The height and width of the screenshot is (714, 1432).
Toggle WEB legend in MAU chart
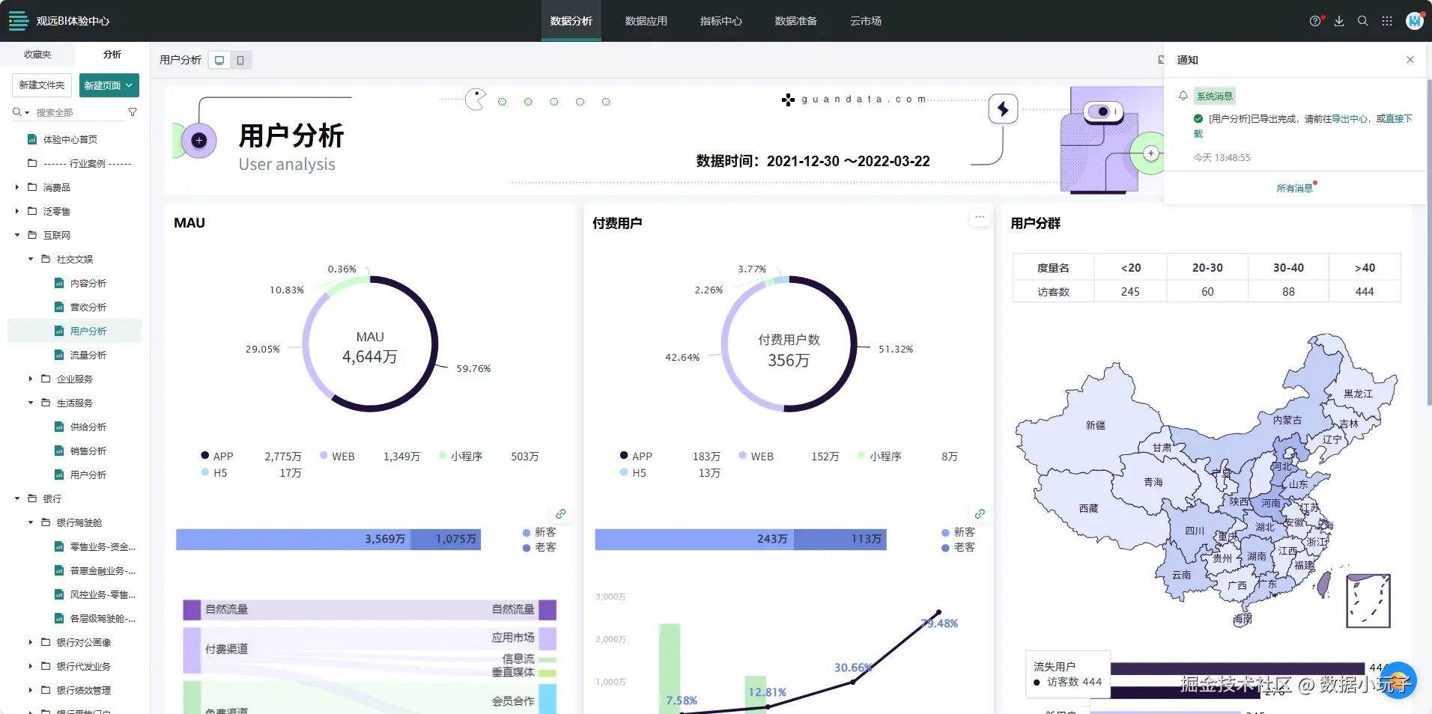pyautogui.click(x=337, y=456)
